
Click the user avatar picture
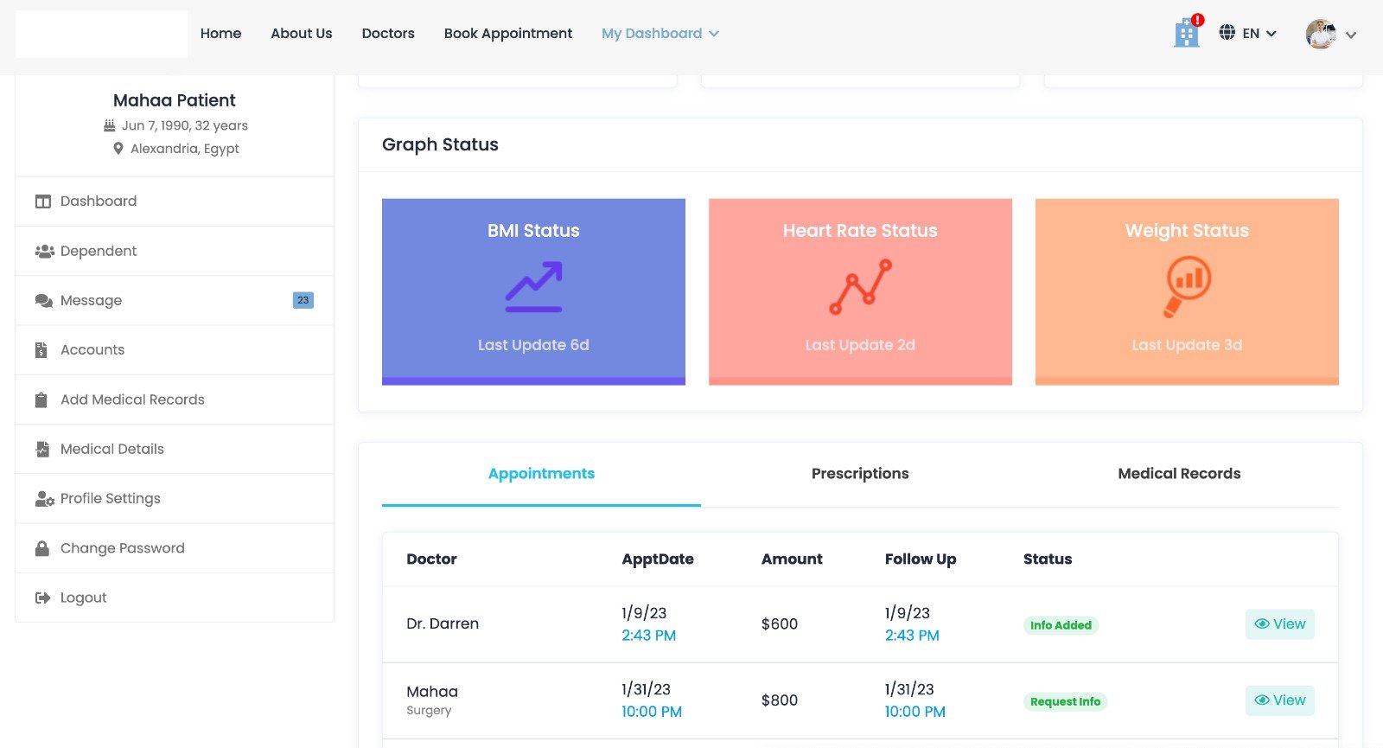(1320, 34)
